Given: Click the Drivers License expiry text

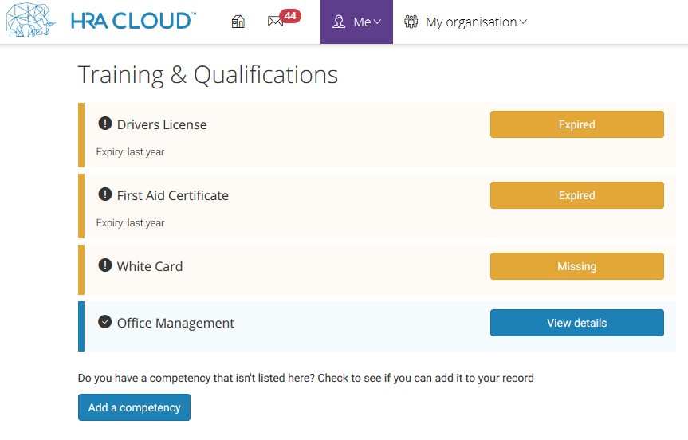Looking at the screenshot, I should click(x=130, y=152).
